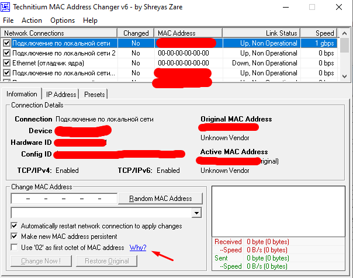The height and width of the screenshot is (278, 353).
Task: Open the File menu
Action: (8, 20)
